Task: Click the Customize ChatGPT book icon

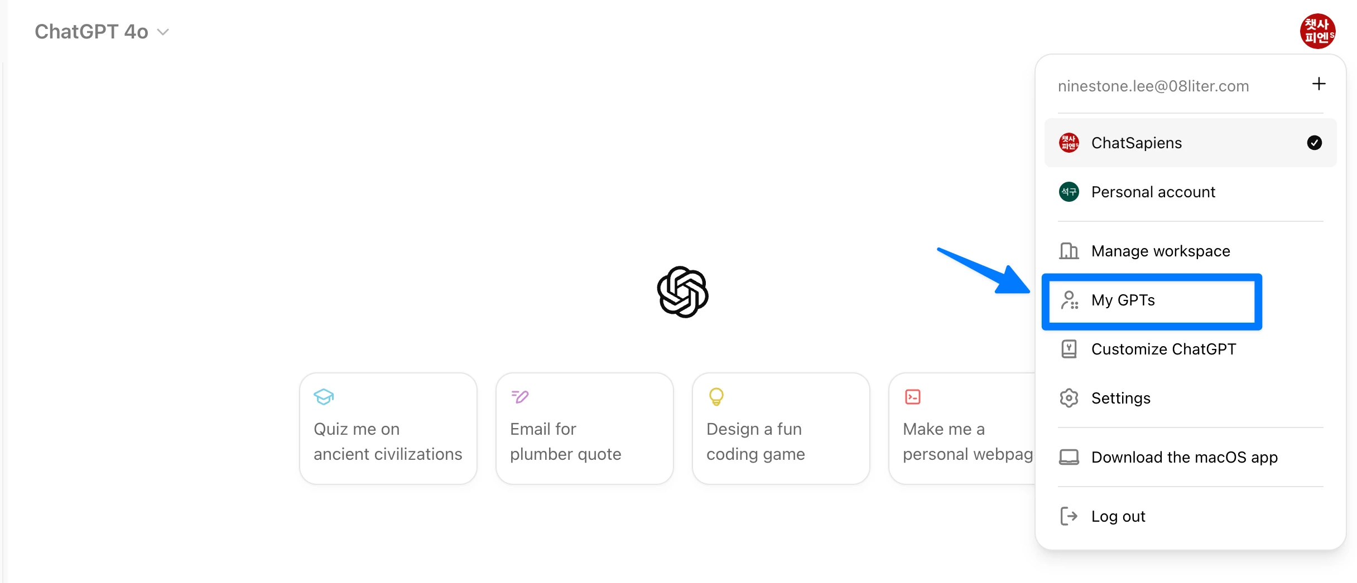Action: 1069,349
